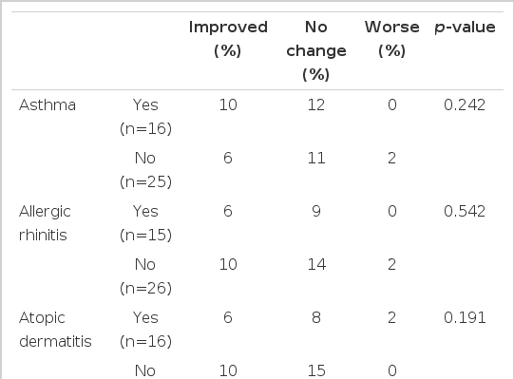Screen dimensions: 514x379
Task: Select the Allergic rhinitis Yes (n=15) cell
Action: [145, 223]
